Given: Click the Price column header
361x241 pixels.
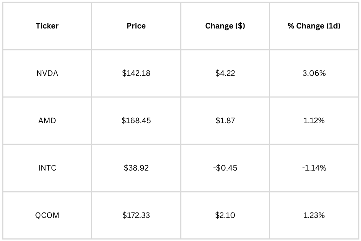Looking at the screenshot, I should pos(136,26).
